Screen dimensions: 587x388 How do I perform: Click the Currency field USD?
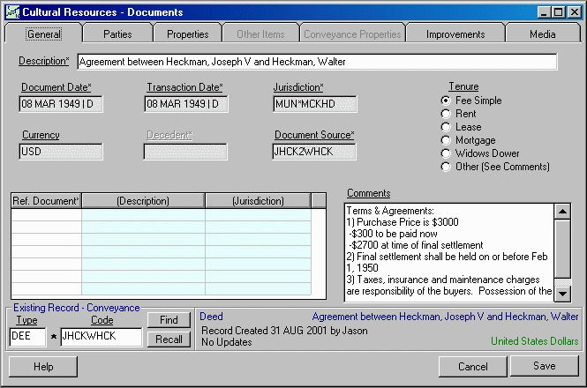point(61,152)
